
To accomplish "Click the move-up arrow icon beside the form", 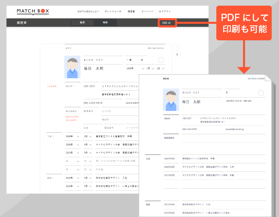I will (177, 47).
